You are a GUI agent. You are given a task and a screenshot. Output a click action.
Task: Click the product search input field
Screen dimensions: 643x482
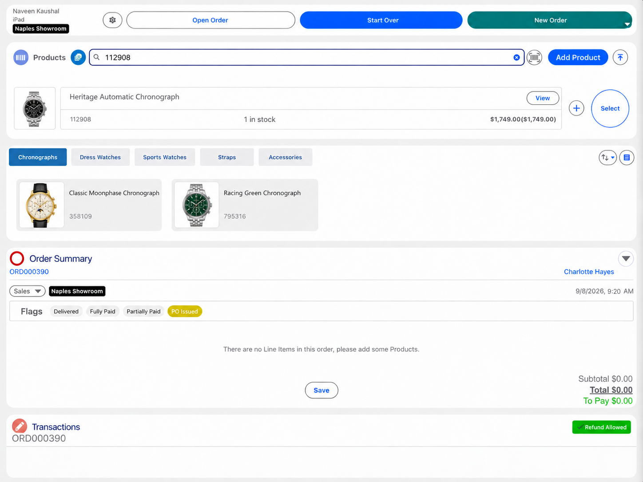306,57
